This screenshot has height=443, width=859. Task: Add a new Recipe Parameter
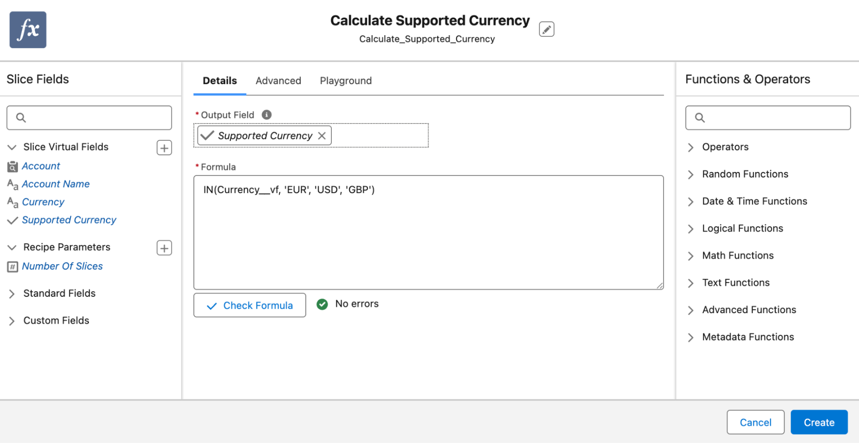coord(164,248)
